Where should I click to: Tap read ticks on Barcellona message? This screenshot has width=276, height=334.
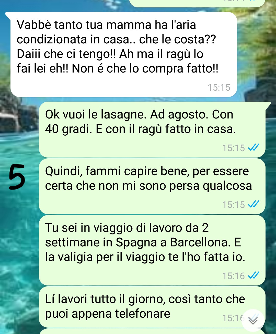coord(254,276)
